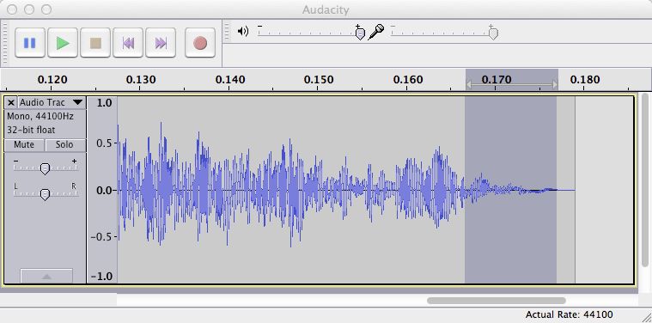Click the -1.0 label on the amplitude scale
Image resolution: width=652 pixels, height=323 pixels.
(101, 277)
